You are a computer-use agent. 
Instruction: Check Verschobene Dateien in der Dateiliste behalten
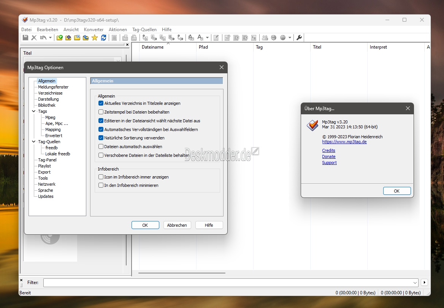point(101,155)
